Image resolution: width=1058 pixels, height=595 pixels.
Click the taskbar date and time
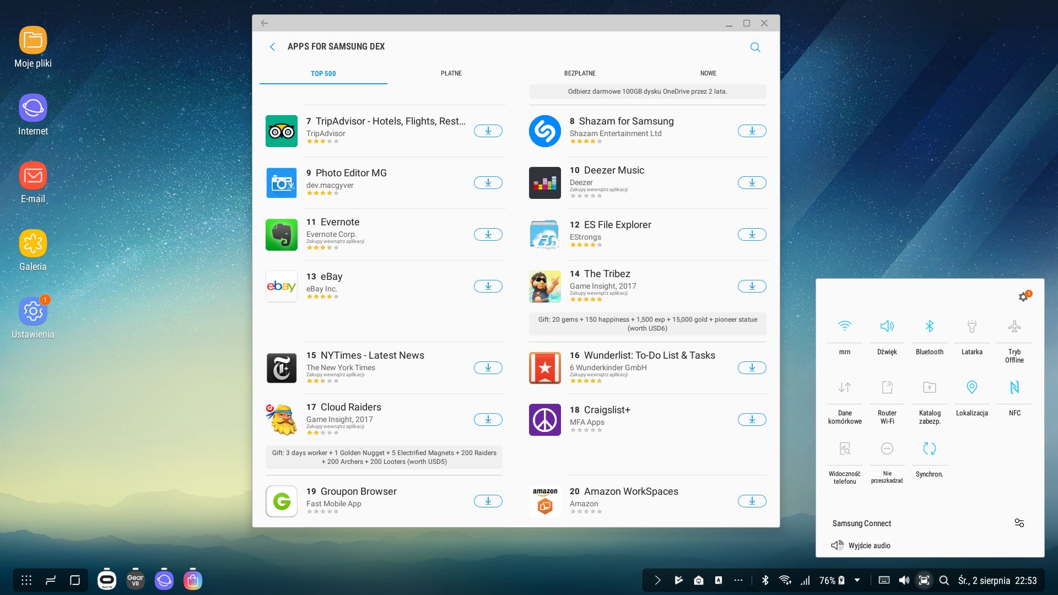pos(997,580)
